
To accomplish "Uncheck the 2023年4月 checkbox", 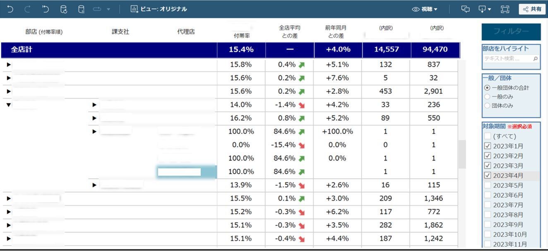I will (488, 176).
